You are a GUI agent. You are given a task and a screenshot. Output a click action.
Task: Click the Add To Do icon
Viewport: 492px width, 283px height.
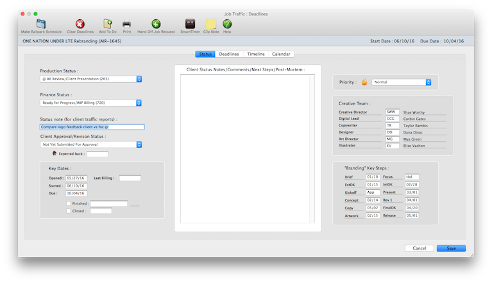[108, 24]
